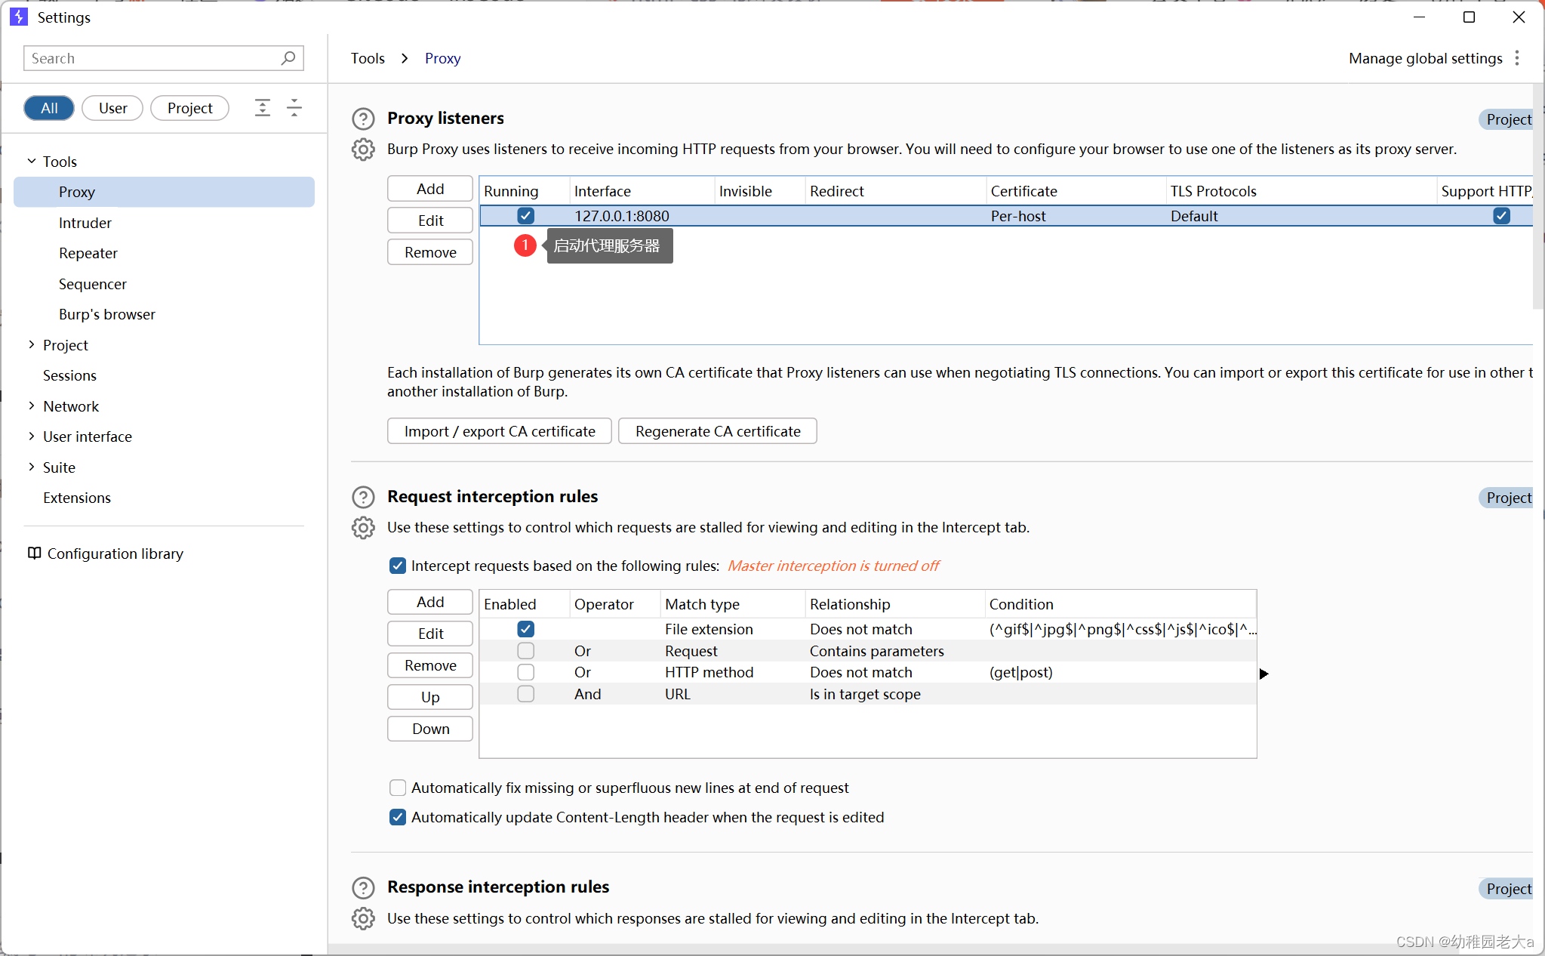Viewport: 1545px width, 956px height.
Task: Click the Regenerate CA certificate button
Action: (717, 431)
